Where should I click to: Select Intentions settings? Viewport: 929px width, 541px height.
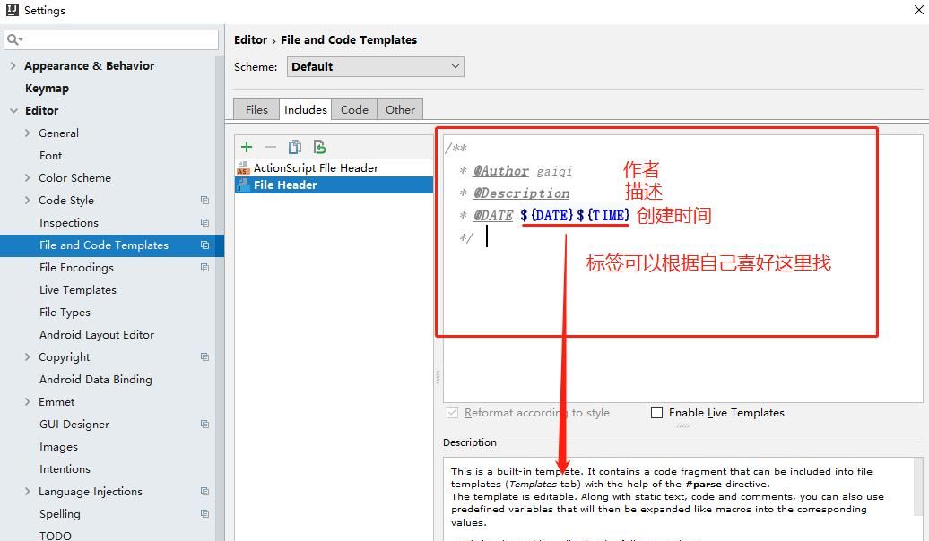coord(65,468)
